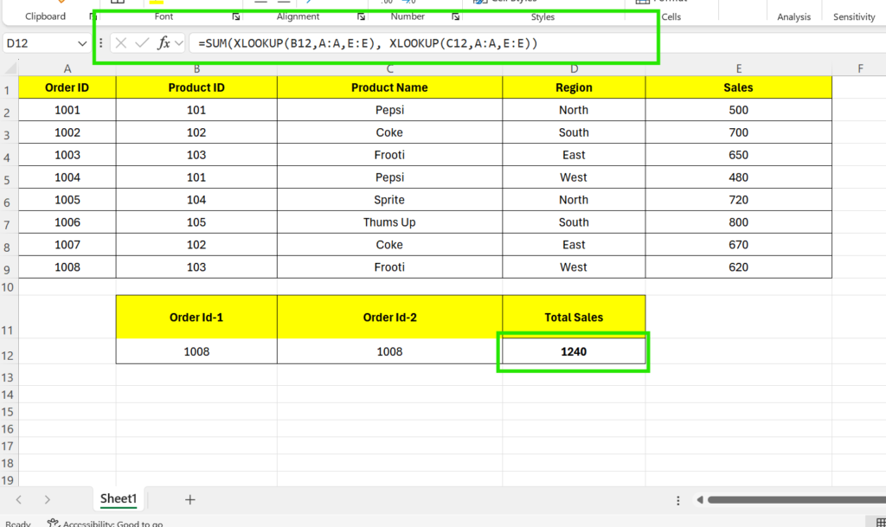Click the Region header cell
The image size is (886, 527).
coord(575,87)
